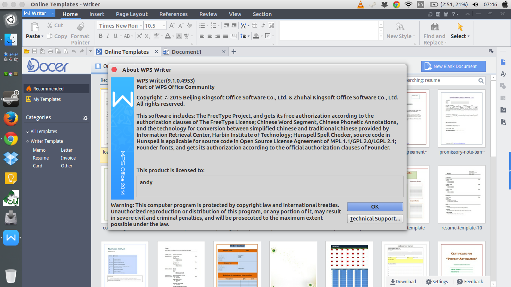The height and width of the screenshot is (287, 511).
Task: Pick paragraph shading paint bucket color
Action: [256, 36]
